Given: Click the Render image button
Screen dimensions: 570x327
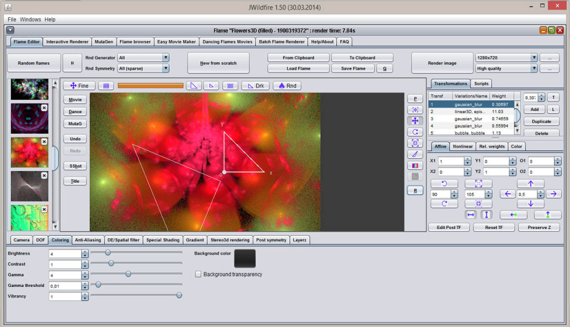Looking at the screenshot, I should point(442,63).
